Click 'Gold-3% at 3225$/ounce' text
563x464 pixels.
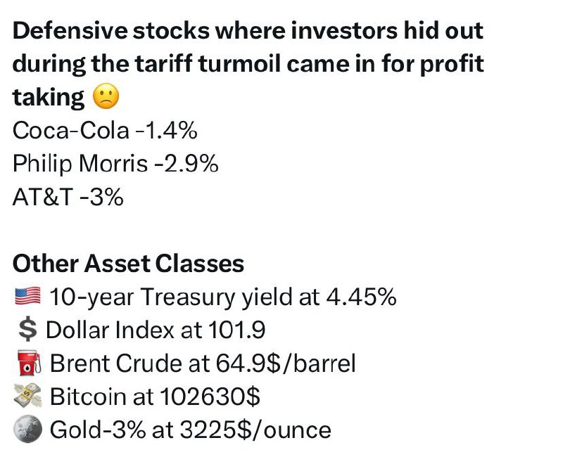[190, 430]
